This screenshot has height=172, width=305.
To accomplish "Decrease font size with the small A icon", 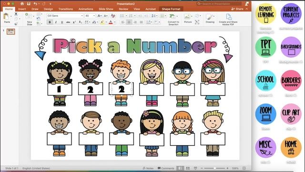I will click(x=106, y=16).
